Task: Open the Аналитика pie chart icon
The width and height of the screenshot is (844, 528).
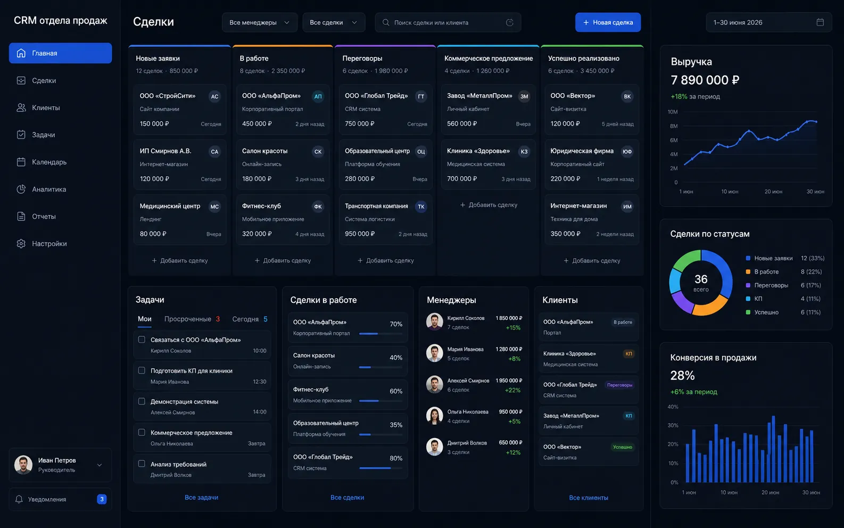Action: [21, 189]
